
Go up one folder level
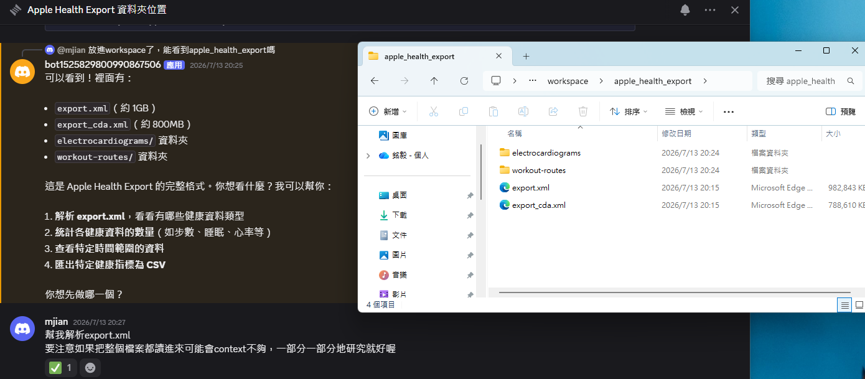click(434, 81)
